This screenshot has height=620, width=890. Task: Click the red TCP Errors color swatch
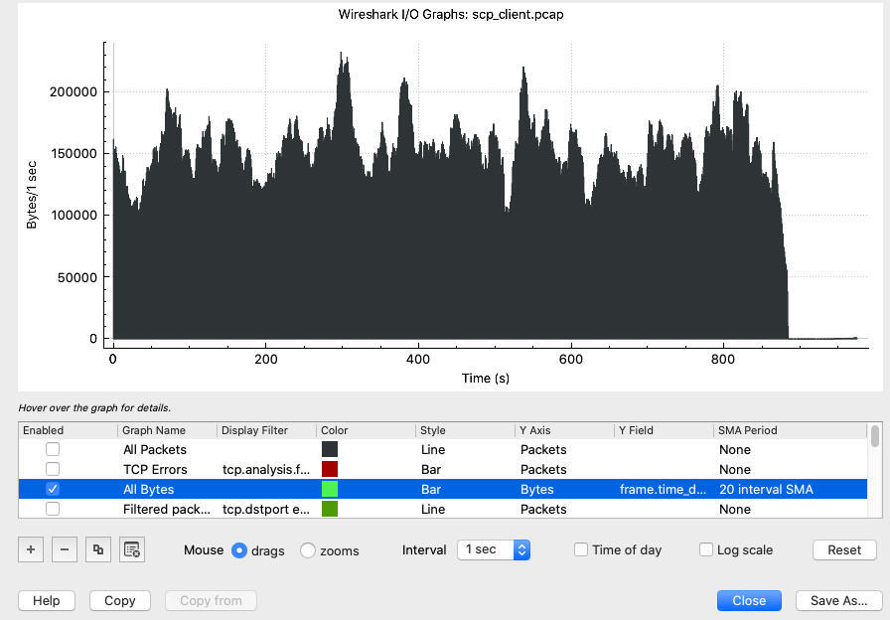330,469
